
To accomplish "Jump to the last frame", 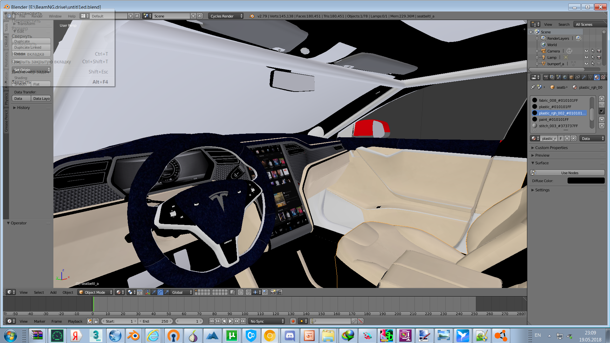I will tap(243, 321).
